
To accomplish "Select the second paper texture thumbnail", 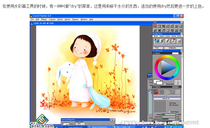I will [x=162, y=92].
